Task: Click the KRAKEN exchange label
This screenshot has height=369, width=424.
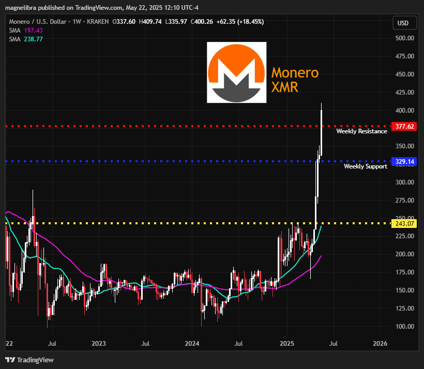Action: click(x=98, y=22)
